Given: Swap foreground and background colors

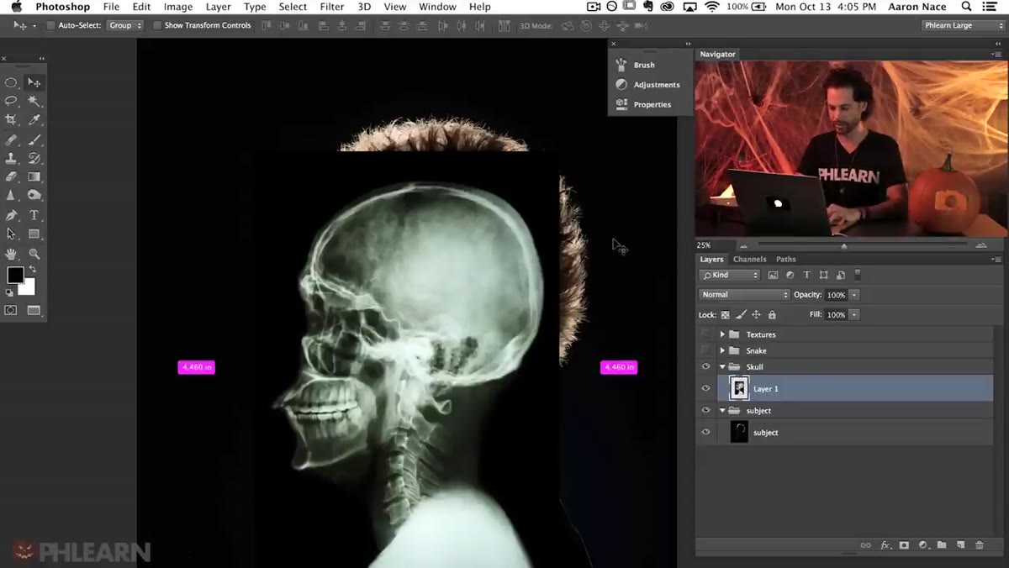Looking at the screenshot, I should click(x=32, y=269).
